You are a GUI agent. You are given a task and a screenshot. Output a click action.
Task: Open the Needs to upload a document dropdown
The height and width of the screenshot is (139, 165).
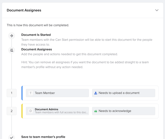pyautogui.click(x=123, y=93)
